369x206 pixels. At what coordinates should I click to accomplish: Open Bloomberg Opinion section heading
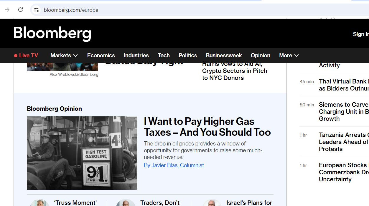[x=54, y=109]
